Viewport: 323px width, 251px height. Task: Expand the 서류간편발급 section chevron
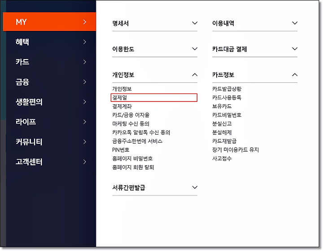[195, 187]
